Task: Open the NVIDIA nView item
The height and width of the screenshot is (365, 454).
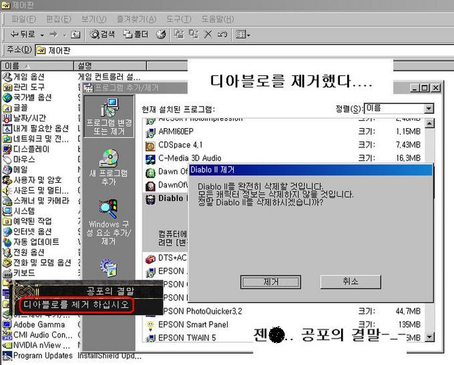Action: coord(37,346)
